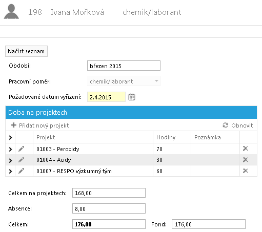The image size is (262, 232).
Task: Delete the 01003 - Peroxidy row with its X icon
Action: (x=246, y=149)
